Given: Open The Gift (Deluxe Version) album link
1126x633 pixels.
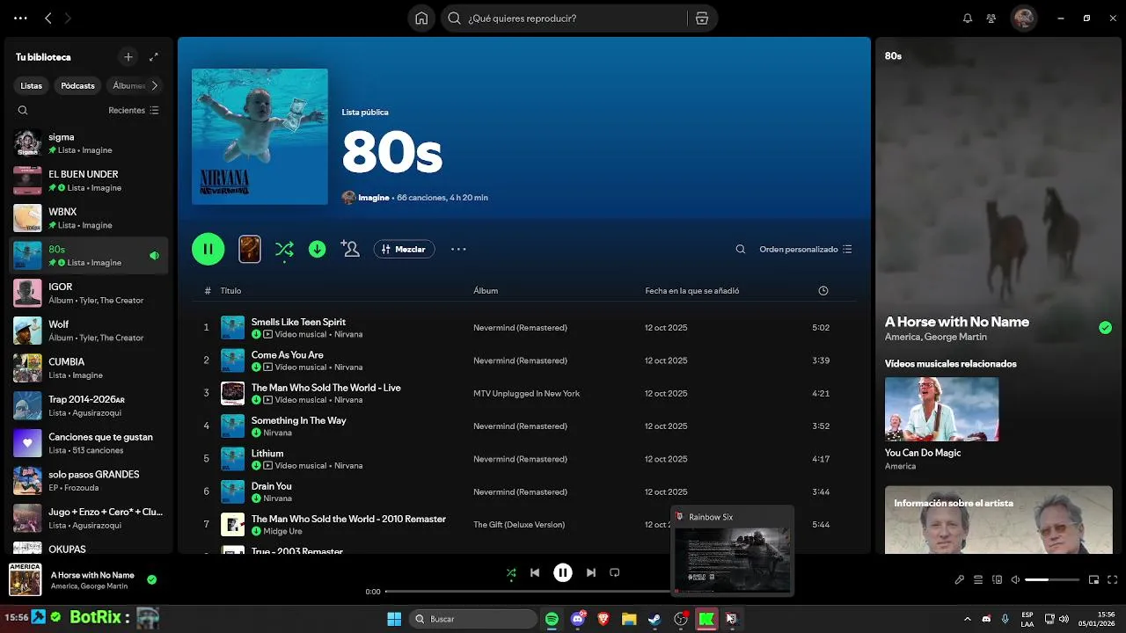Looking at the screenshot, I should coord(519,525).
